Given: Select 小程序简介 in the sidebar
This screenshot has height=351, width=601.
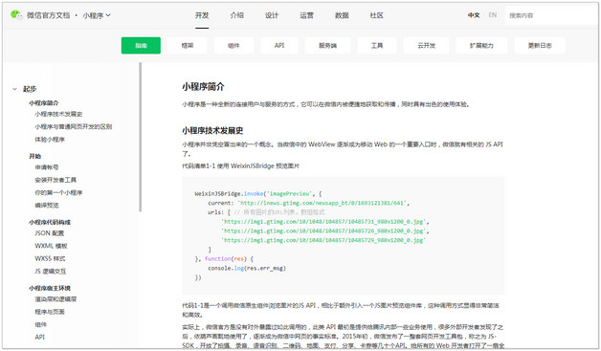Looking at the screenshot, I should 44,103.
